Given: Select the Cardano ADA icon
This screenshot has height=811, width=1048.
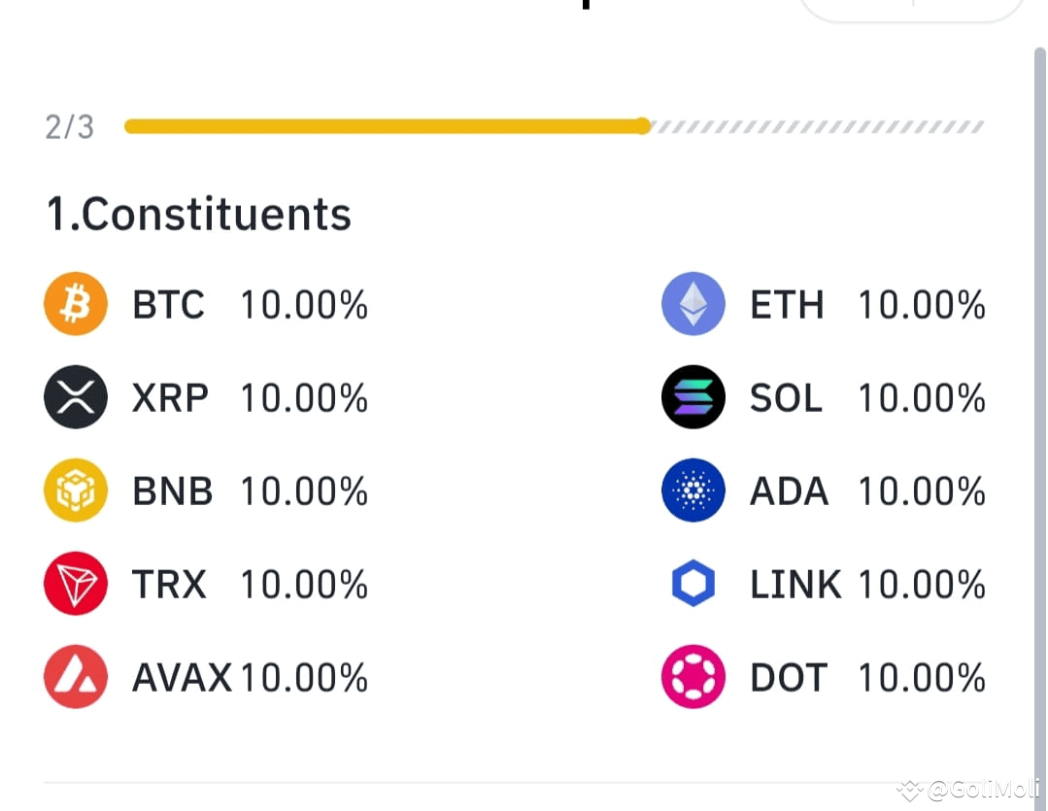Looking at the screenshot, I should (x=693, y=490).
